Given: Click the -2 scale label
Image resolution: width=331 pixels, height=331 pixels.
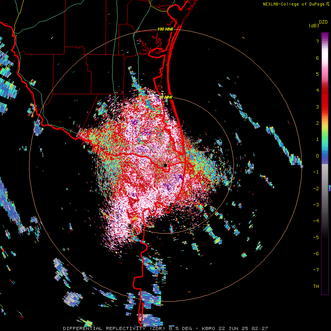Looking at the screenshot, I should pyautogui.click(x=316, y=188).
